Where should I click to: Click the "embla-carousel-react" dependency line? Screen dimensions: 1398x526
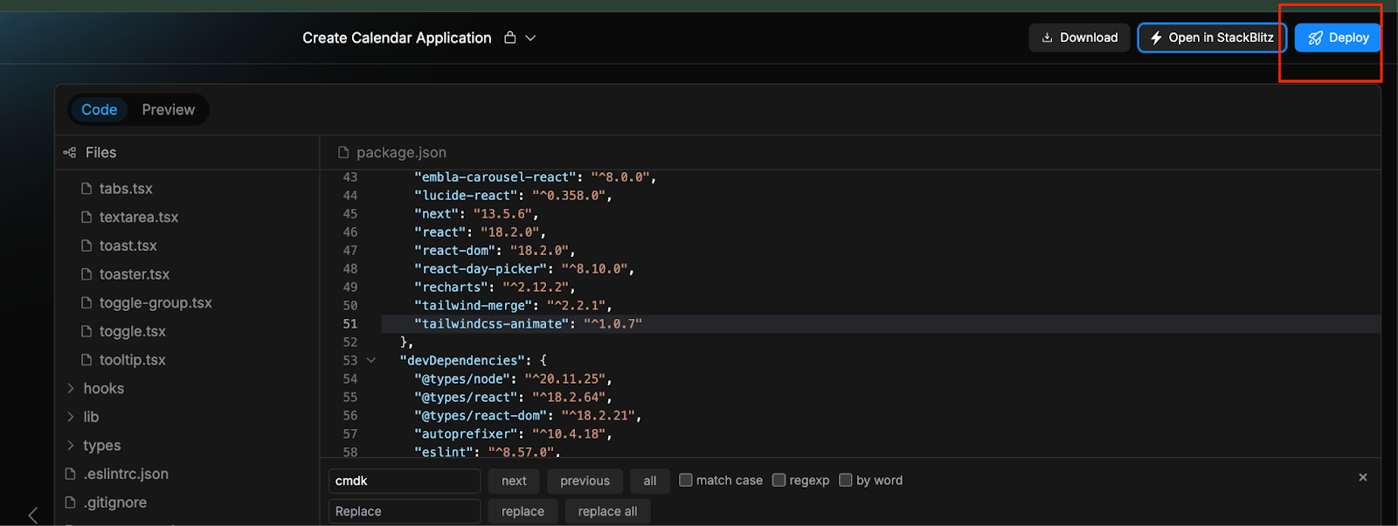click(535, 177)
